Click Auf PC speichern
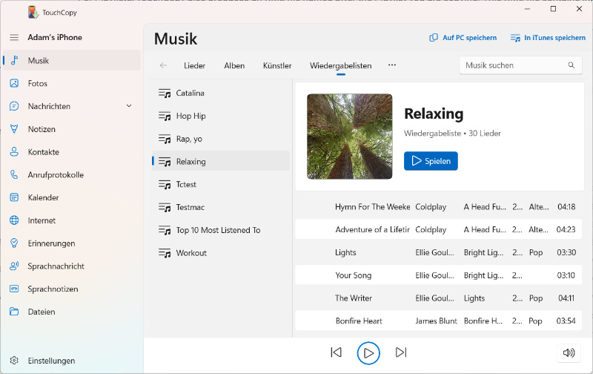The width and height of the screenshot is (593, 374). point(463,38)
